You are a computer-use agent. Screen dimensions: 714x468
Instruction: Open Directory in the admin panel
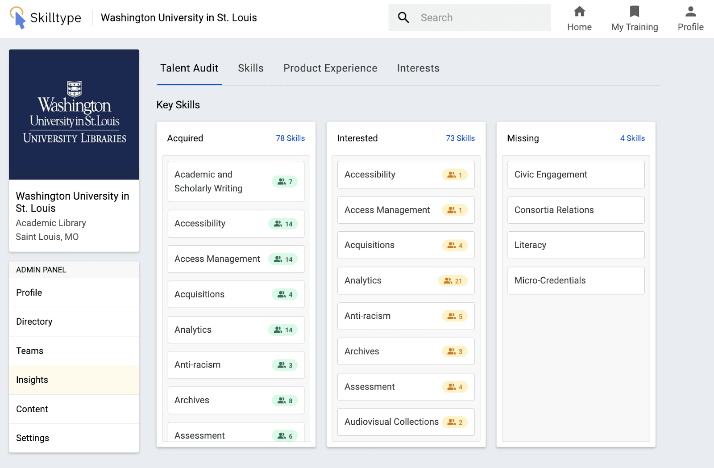(x=34, y=322)
